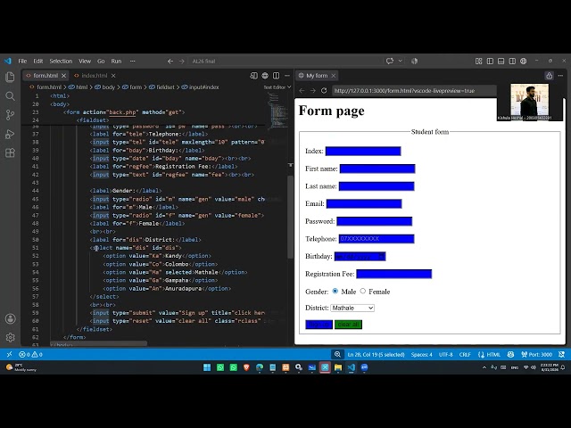571x428 pixels.
Task: Click the code editor minimap
Action: pyautogui.click(x=277, y=109)
